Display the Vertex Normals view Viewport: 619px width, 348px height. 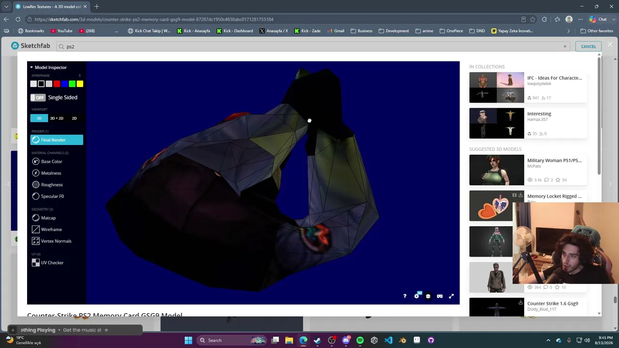pos(52,241)
